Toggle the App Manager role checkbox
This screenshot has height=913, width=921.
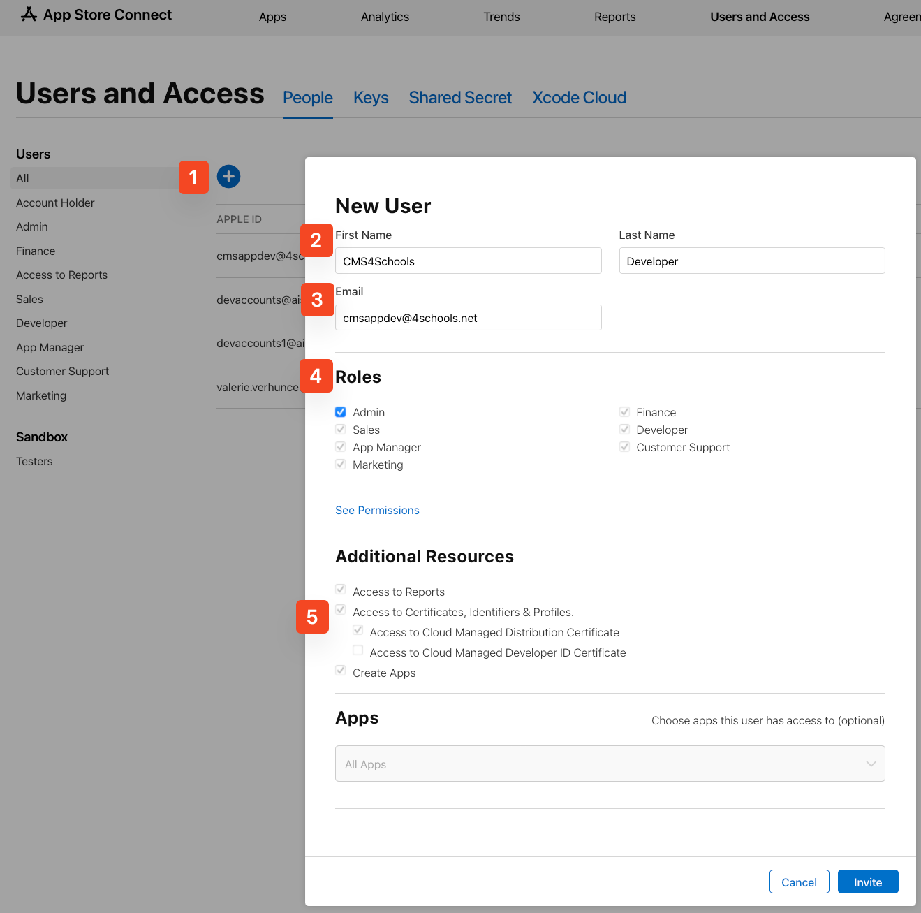pyautogui.click(x=341, y=447)
